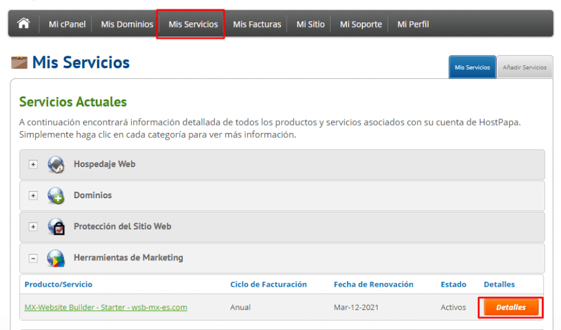Image resolution: width=561 pixels, height=330 pixels.
Task: Click the Protección del Sitio Web lock icon
Action: pos(56,227)
